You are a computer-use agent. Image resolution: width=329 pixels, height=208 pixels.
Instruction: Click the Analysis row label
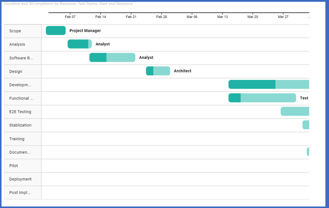coord(17,44)
